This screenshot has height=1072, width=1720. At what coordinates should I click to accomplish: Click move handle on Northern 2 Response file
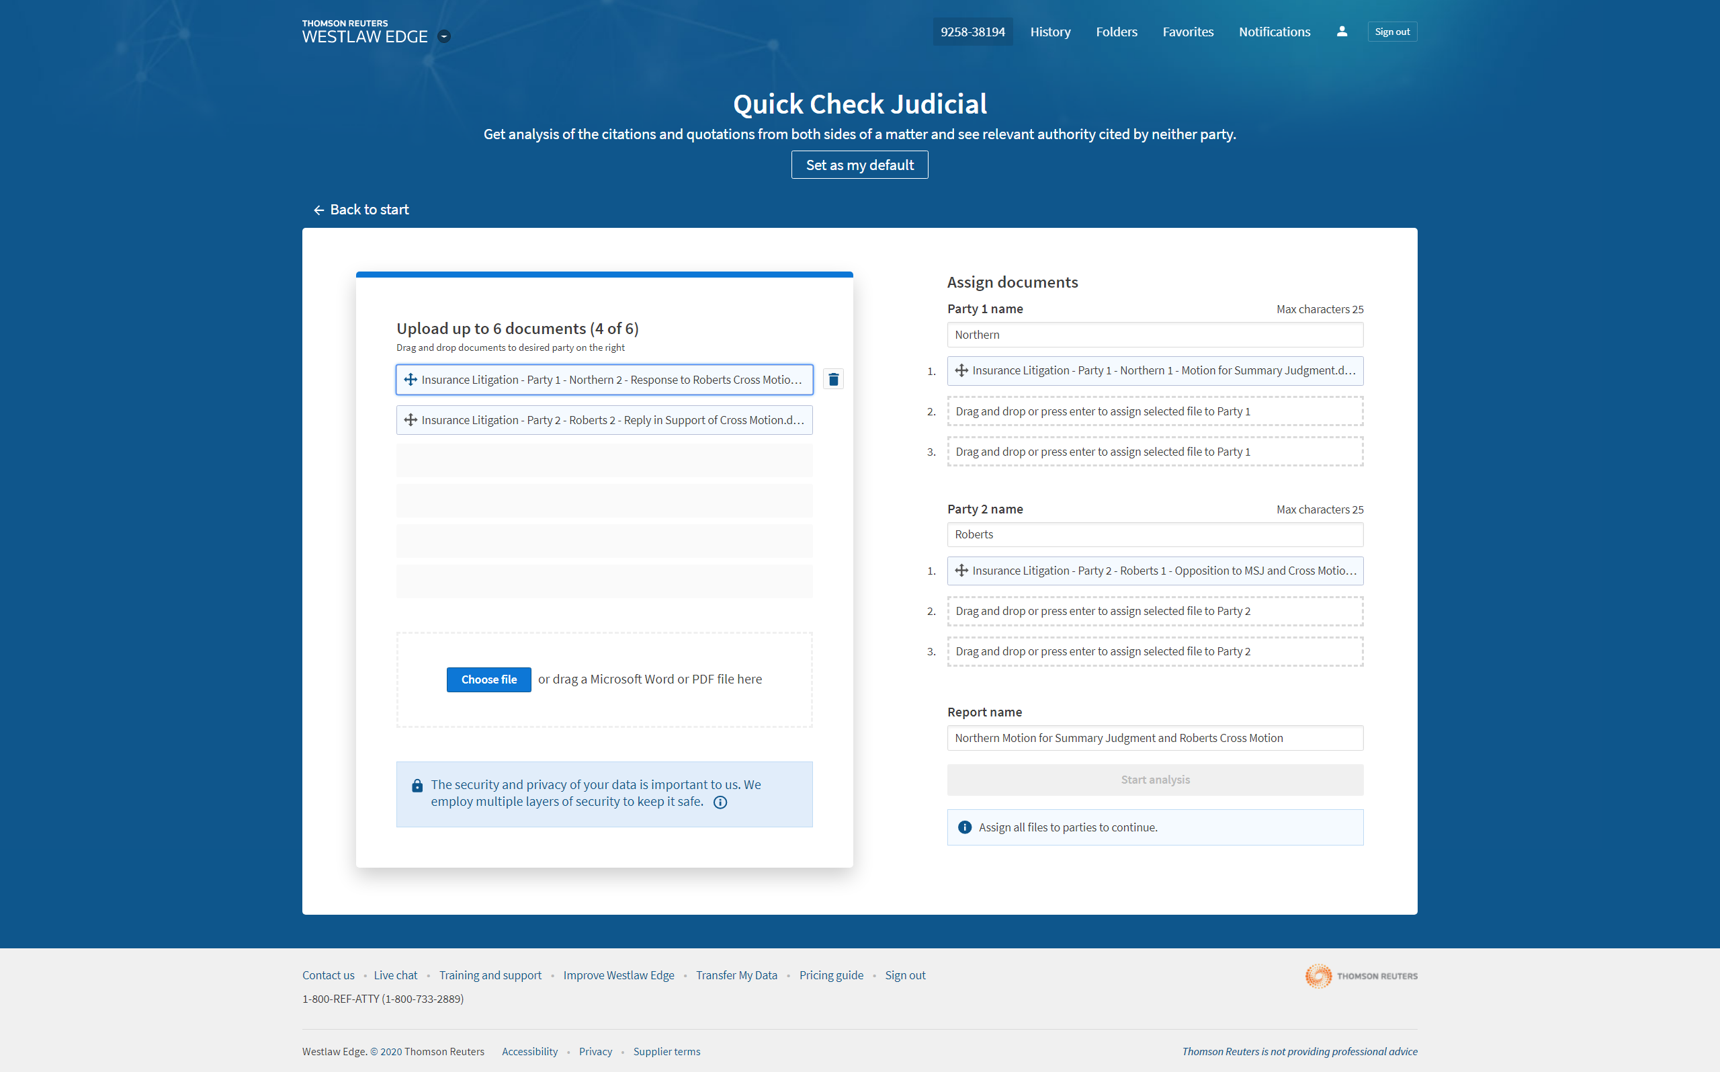[411, 380]
